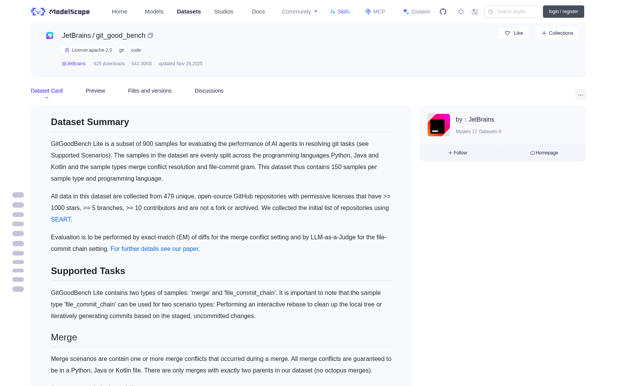The height and width of the screenshot is (386, 617).
Task: Copy dataset name with the copy icon
Action: point(150,36)
